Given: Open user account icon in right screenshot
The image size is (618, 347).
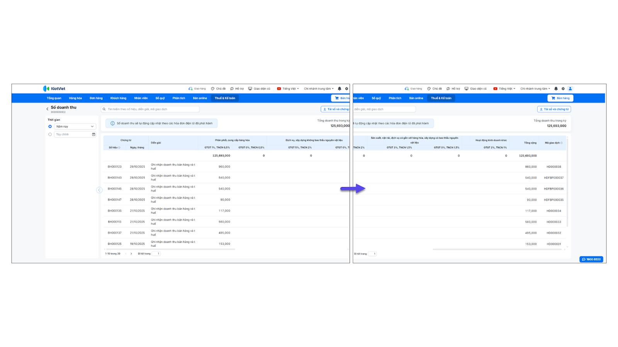Looking at the screenshot, I should (x=570, y=89).
